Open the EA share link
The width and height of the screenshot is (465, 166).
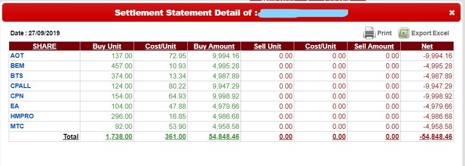pos(15,106)
